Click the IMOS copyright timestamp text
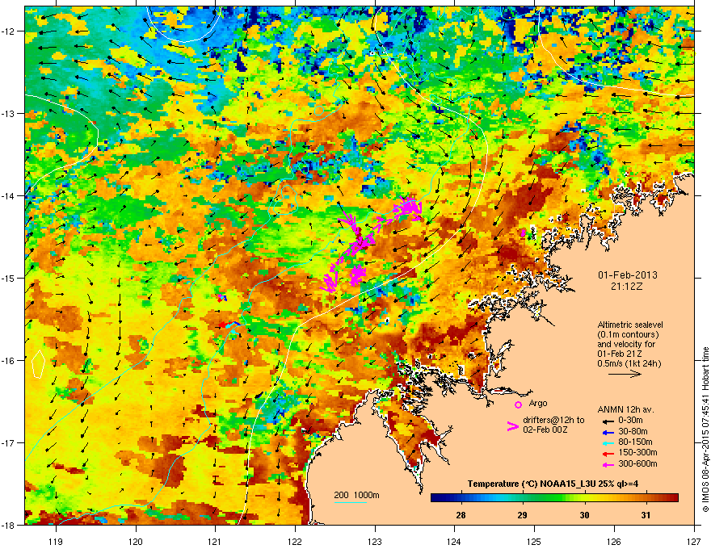This screenshot has width=711, height=549. [x=705, y=430]
